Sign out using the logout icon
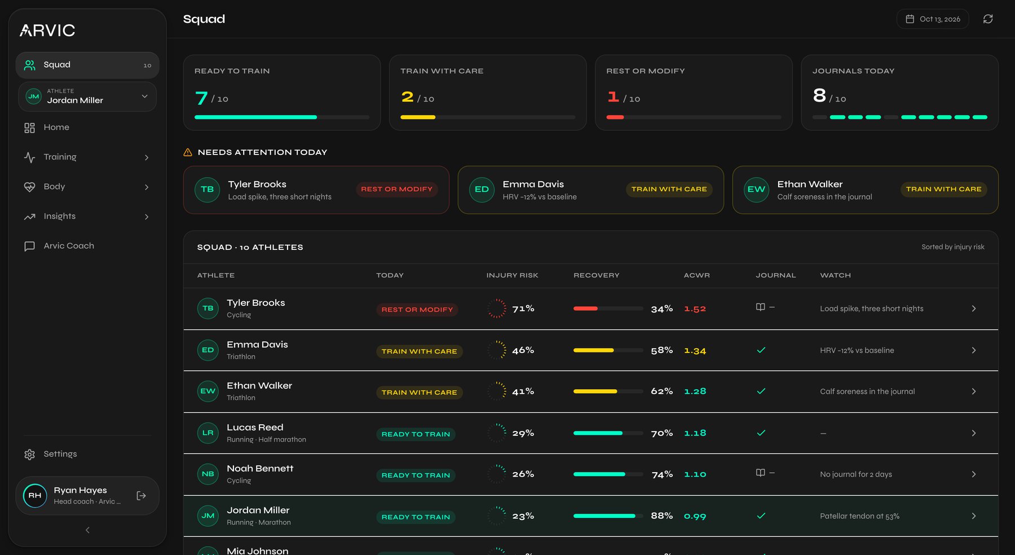1015x555 pixels. (142, 496)
